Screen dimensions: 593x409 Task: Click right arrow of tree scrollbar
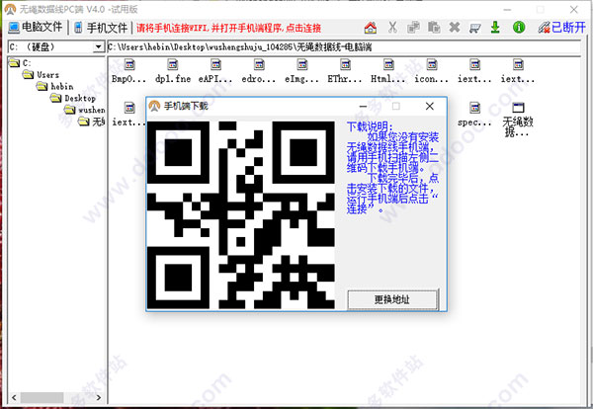pyautogui.click(x=99, y=397)
